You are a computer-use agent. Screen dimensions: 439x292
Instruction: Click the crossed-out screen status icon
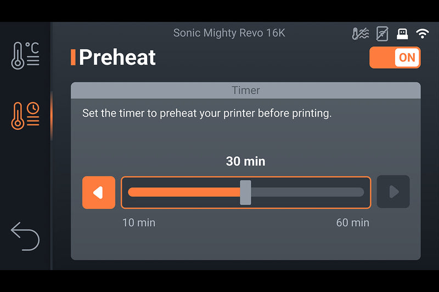click(x=382, y=33)
